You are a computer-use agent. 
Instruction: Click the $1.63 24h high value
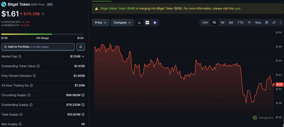tap(80, 38)
